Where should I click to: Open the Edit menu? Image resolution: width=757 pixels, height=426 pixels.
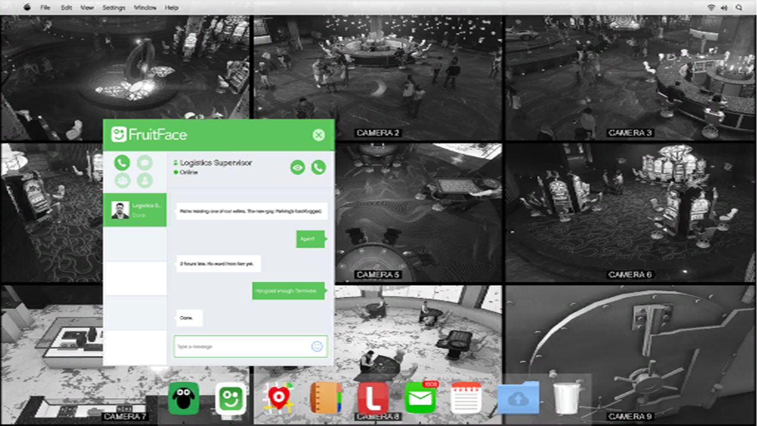pos(66,8)
